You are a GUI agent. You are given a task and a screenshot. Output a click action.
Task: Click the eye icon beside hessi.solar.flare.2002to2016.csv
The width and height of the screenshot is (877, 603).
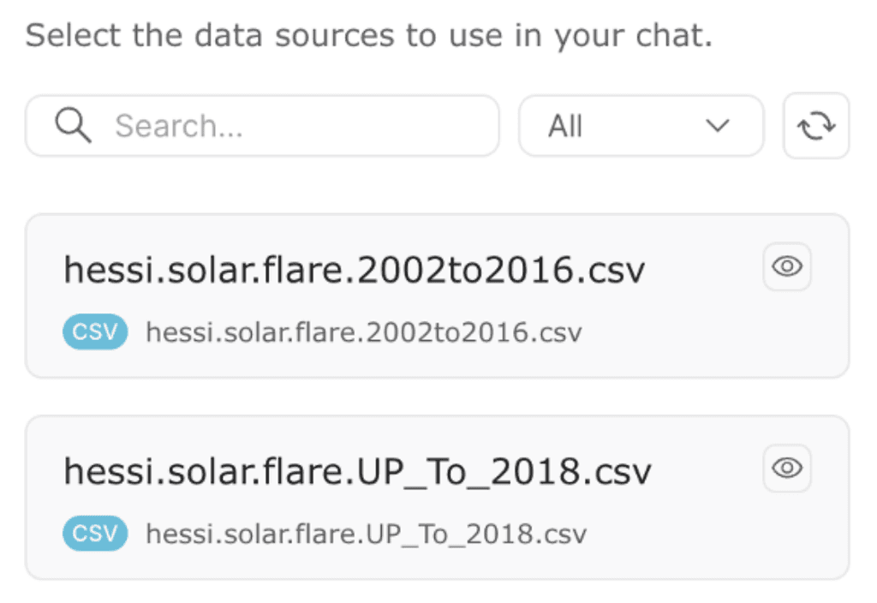coord(786,266)
